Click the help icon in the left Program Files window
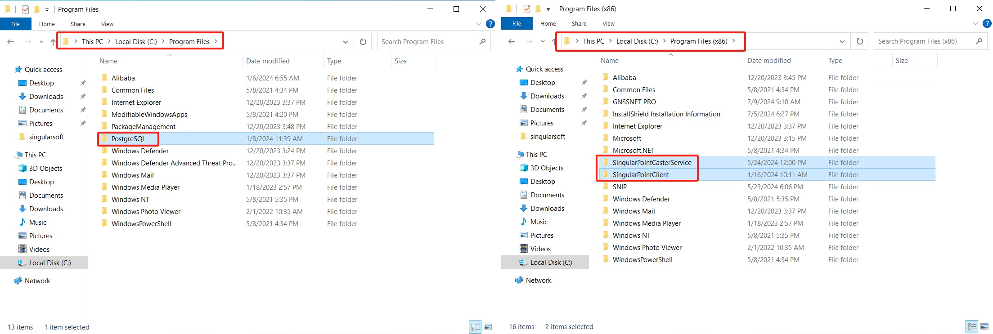 click(x=490, y=24)
